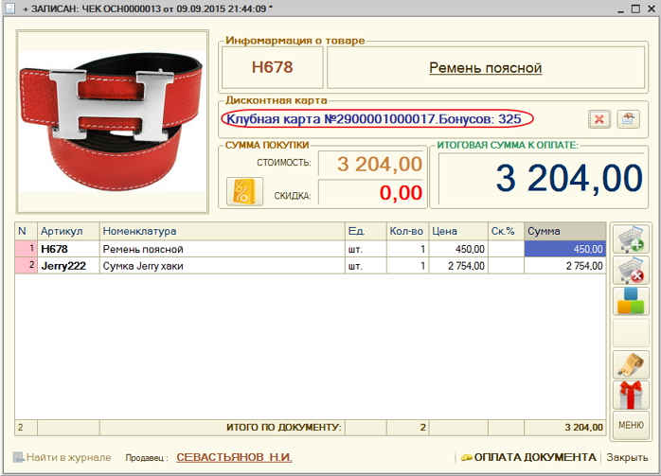This screenshot has height=476, width=661.
Task: Clear discount card with red X
Action: [x=599, y=119]
